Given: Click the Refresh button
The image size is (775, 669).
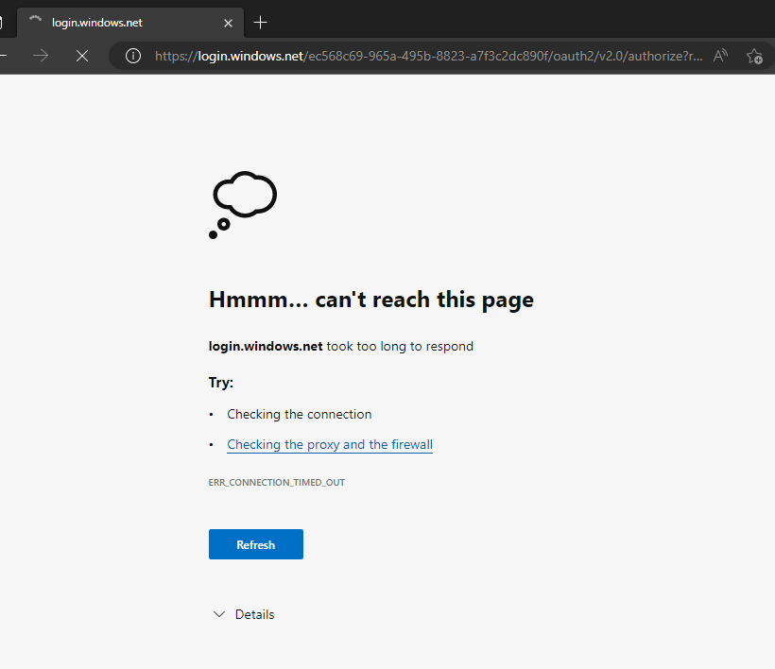Looking at the screenshot, I should 255,544.
